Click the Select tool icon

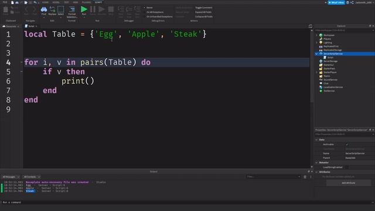point(61,9)
